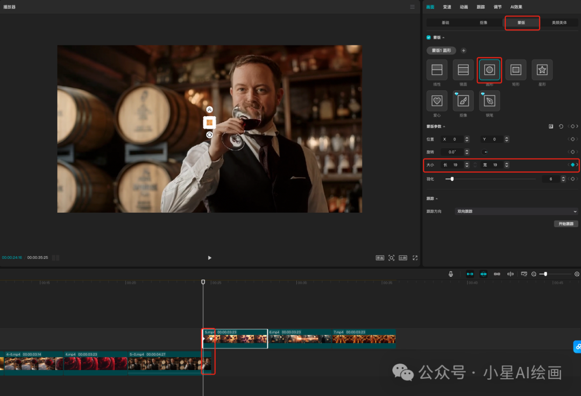Select the 星形 star mask shape
Screen dimensions: 581x396
(542, 69)
